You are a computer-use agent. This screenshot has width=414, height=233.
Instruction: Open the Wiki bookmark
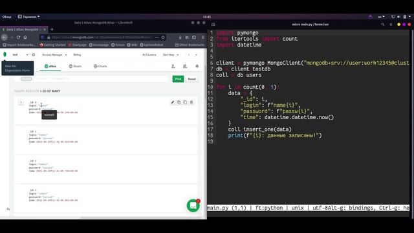[132, 45]
